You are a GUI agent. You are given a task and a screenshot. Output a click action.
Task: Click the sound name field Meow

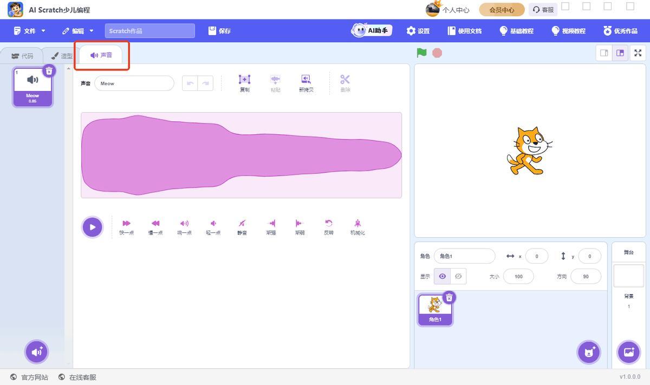134,83
